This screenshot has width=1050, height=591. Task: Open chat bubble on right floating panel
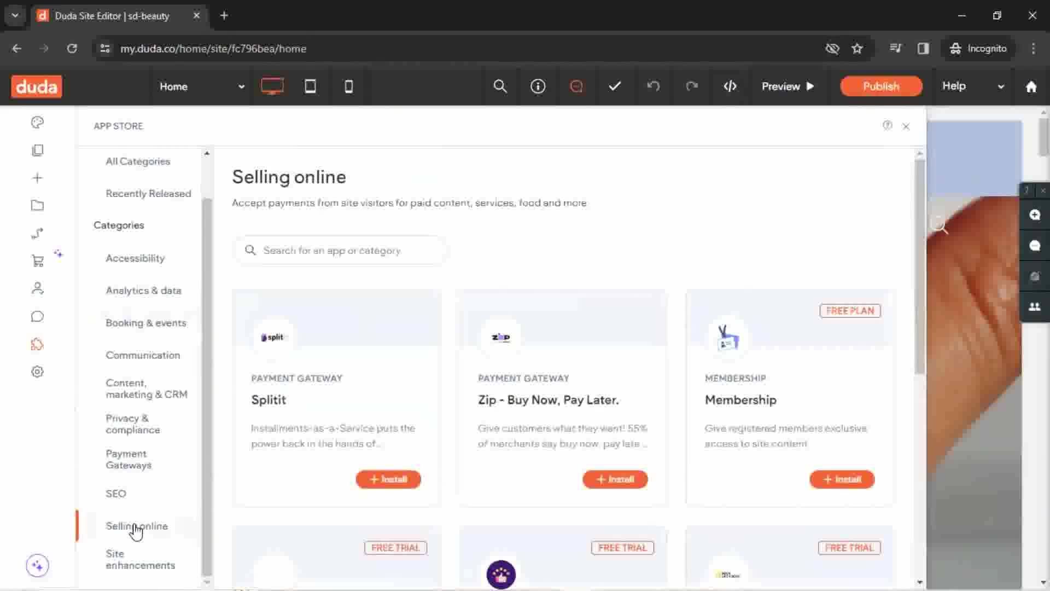point(1034,245)
